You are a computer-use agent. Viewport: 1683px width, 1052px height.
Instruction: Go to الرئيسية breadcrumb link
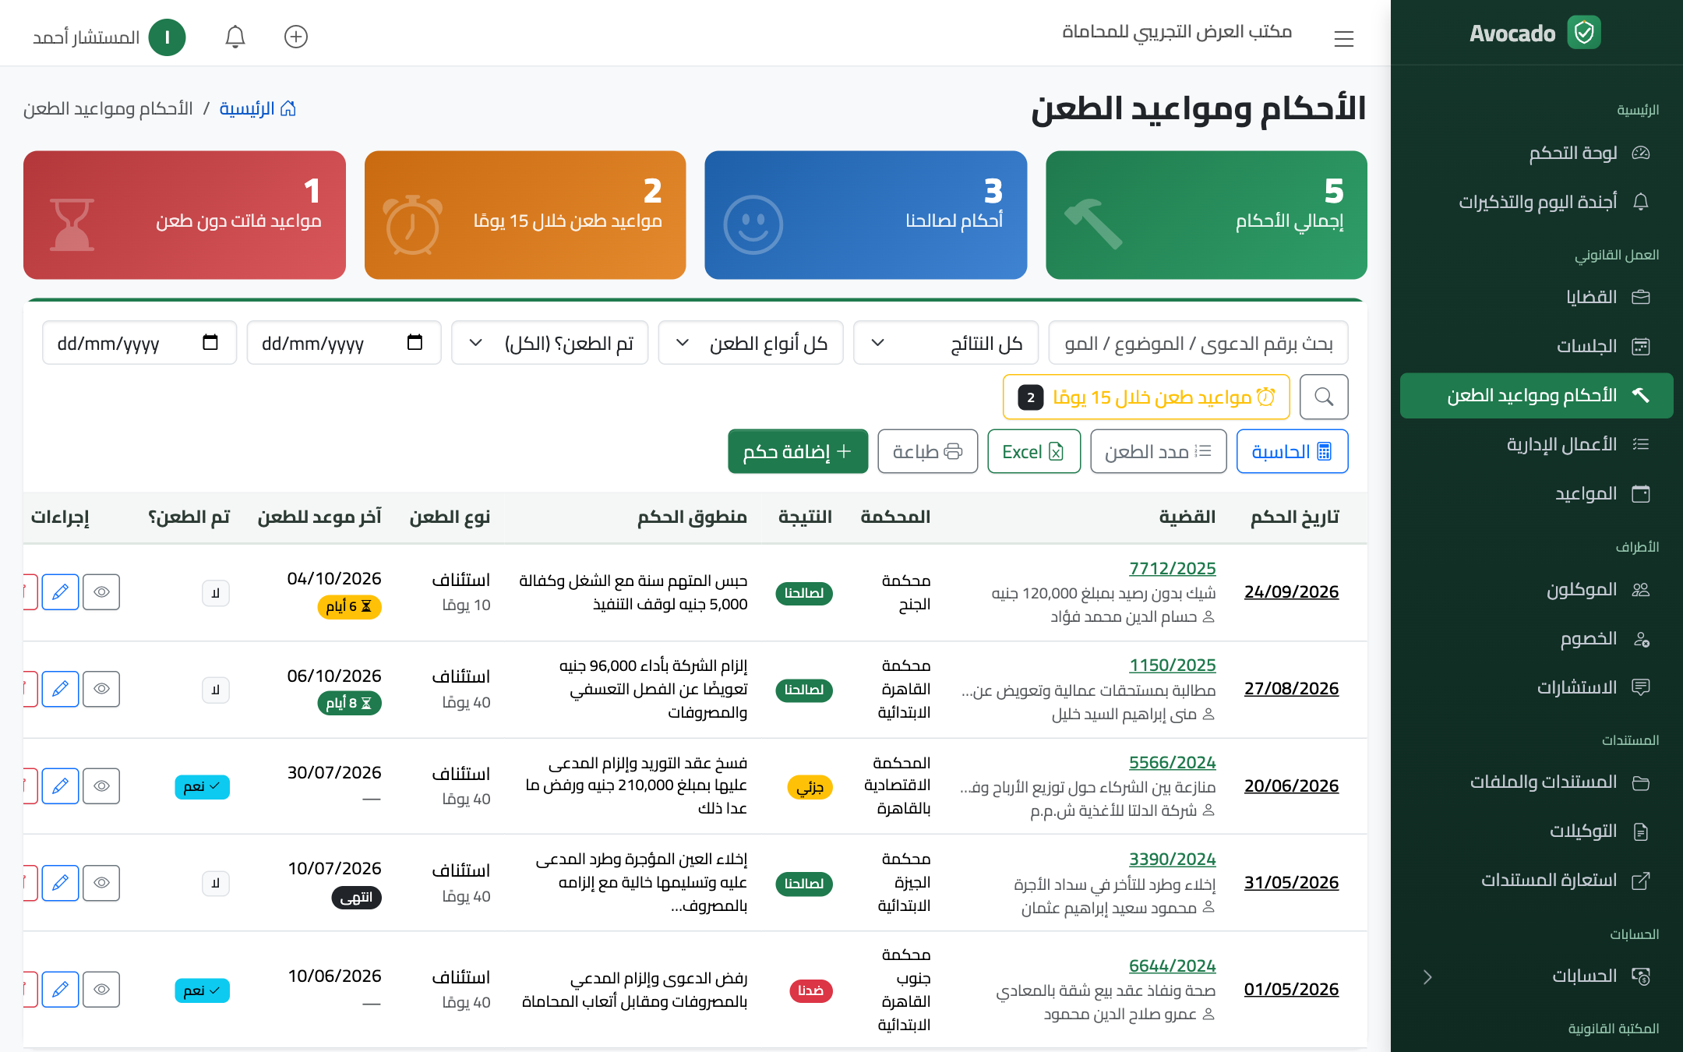(x=258, y=108)
